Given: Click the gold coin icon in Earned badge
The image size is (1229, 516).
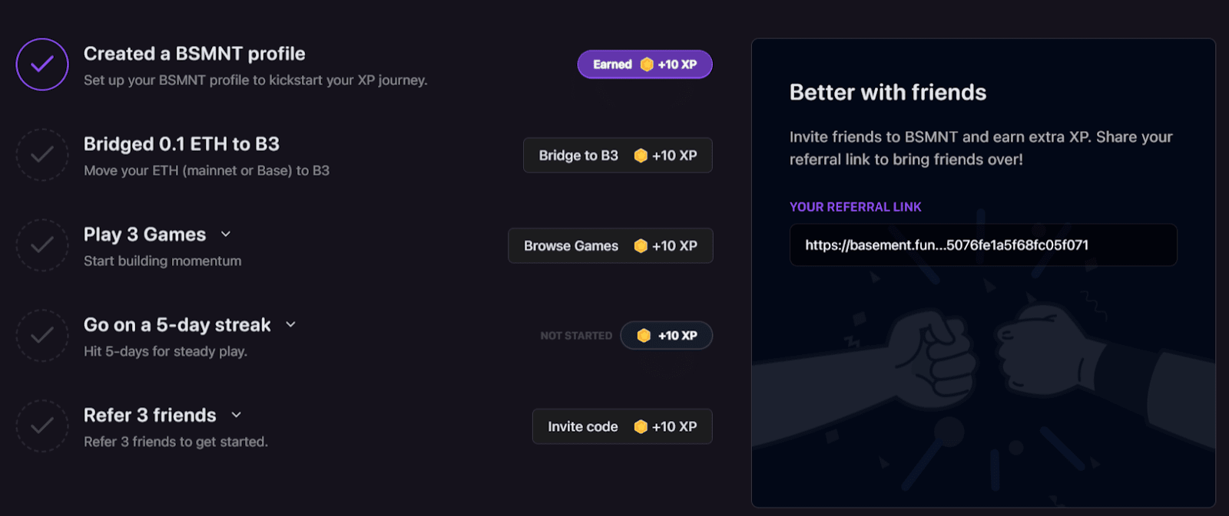Looking at the screenshot, I should click(x=647, y=64).
